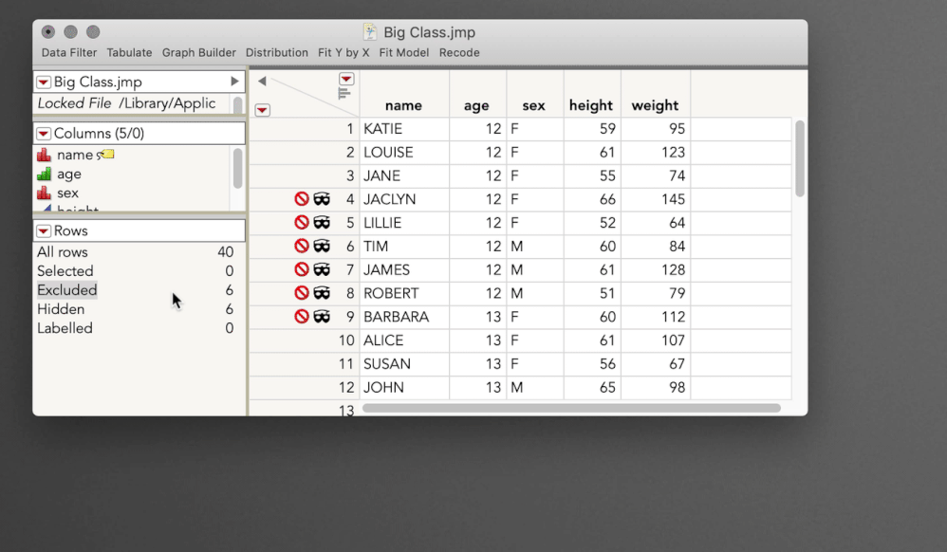Open Tabulate from the toolbar
The height and width of the screenshot is (552, 947).
click(129, 52)
